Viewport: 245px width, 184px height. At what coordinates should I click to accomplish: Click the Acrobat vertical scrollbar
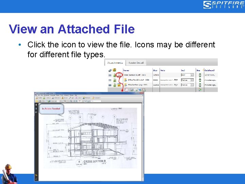coord(143,142)
